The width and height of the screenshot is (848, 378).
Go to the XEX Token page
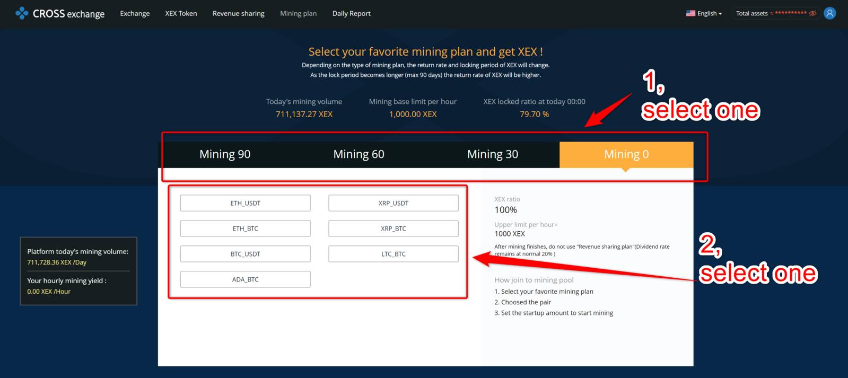[x=181, y=13]
